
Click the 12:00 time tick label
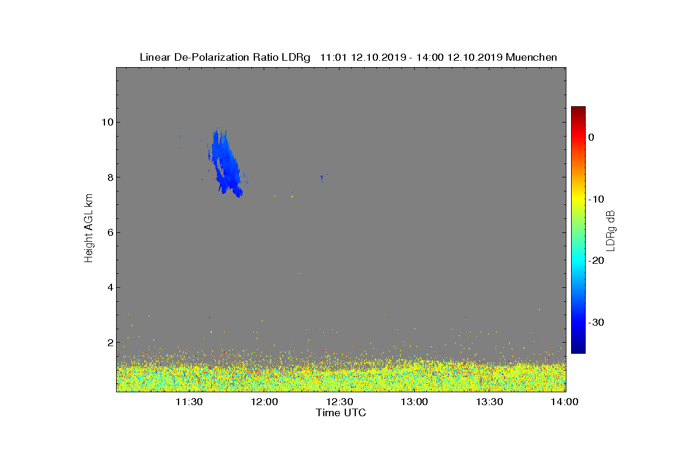click(x=264, y=402)
